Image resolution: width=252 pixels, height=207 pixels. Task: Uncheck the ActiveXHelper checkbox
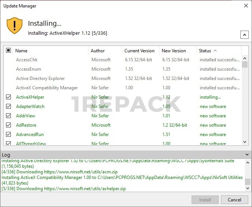coord(9,97)
